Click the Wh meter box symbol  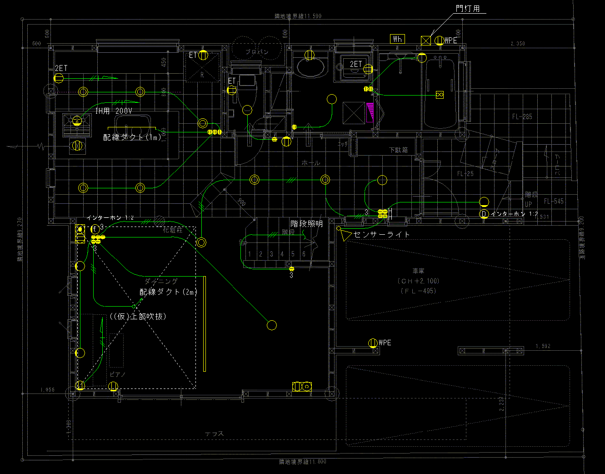pyautogui.click(x=398, y=39)
